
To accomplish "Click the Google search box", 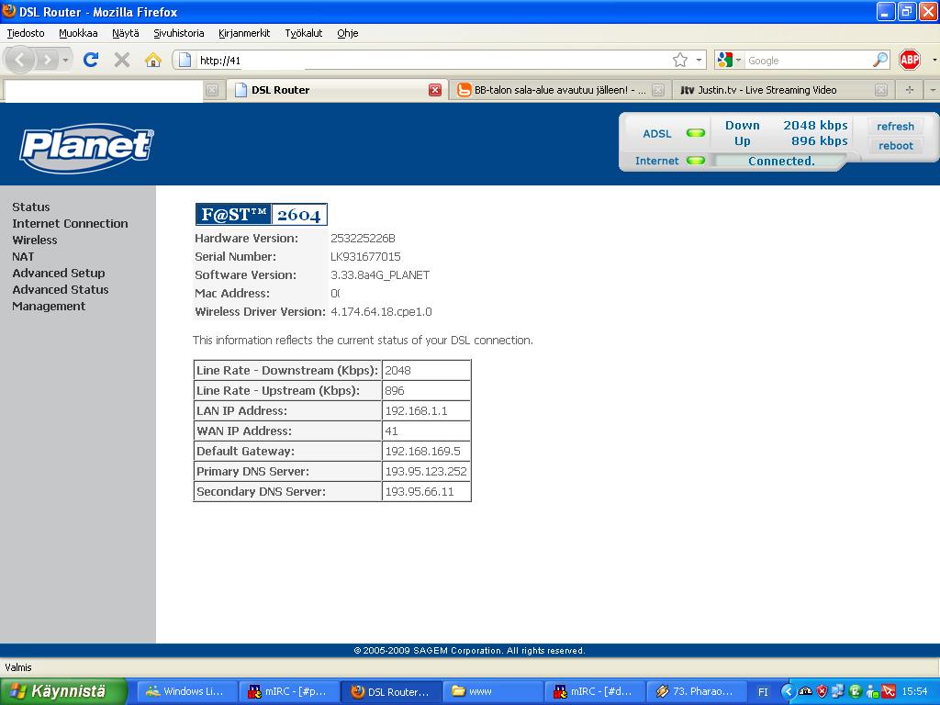I will pos(808,60).
